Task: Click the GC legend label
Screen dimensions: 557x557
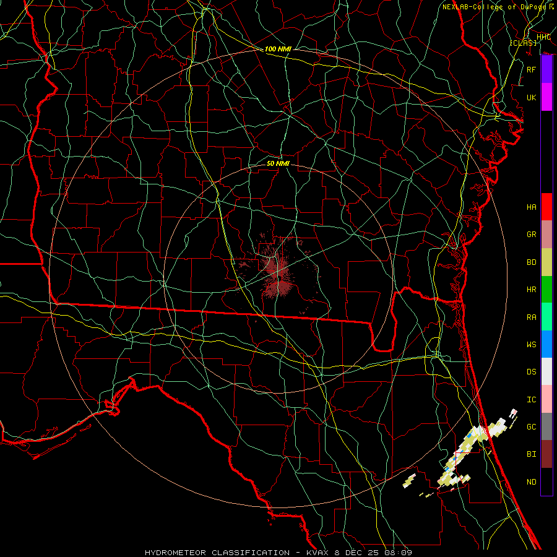Action: click(531, 427)
